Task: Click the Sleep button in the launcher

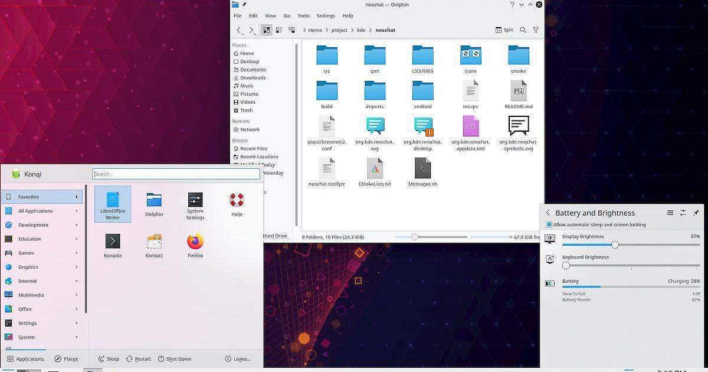Action: [x=109, y=359]
